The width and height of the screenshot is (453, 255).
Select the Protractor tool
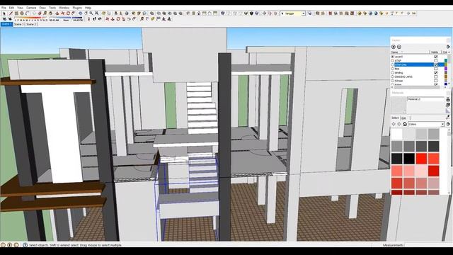[x=153, y=19]
